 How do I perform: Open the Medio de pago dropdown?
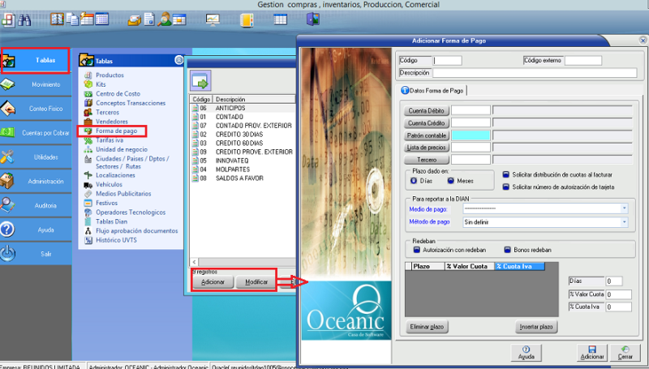(x=624, y=208)
